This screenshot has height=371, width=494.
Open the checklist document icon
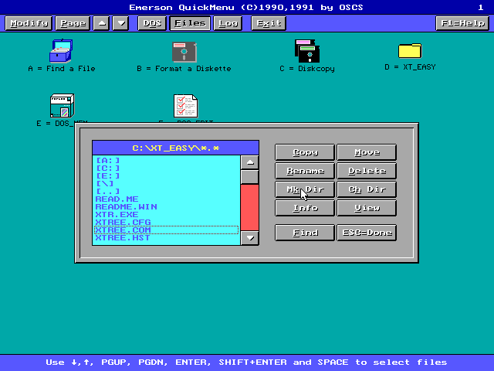click(x=185, y=106)
